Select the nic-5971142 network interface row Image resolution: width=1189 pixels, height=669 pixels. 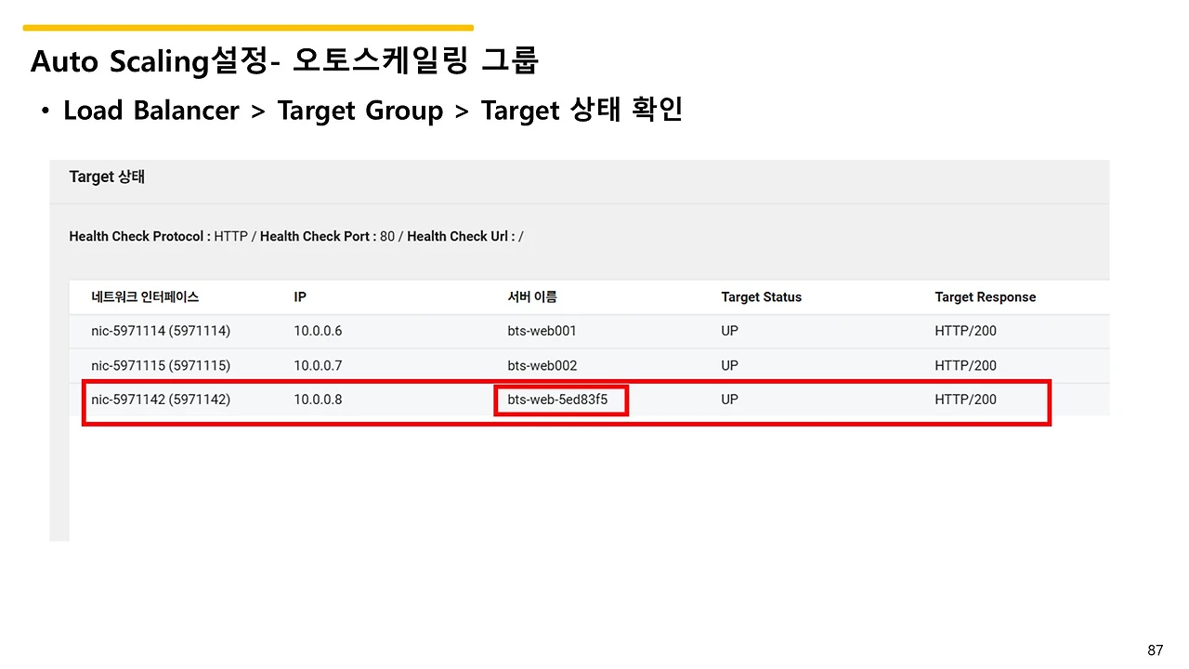[590, 400]
